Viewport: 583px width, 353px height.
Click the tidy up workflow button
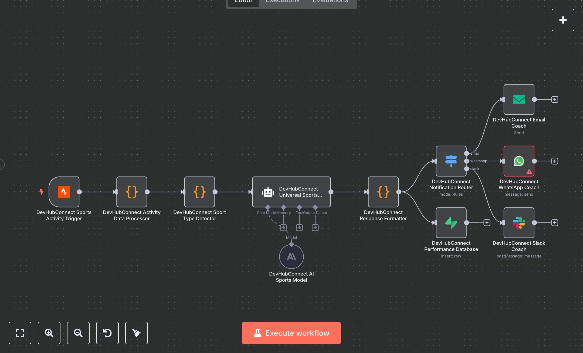pos(137,333)
